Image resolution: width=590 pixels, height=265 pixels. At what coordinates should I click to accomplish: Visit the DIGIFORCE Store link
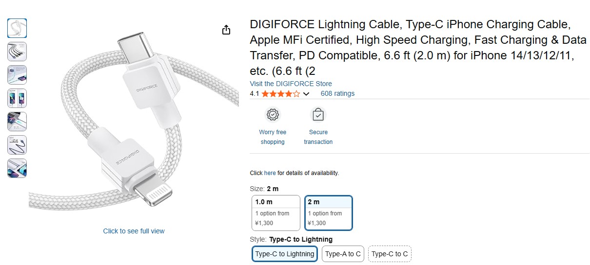coord(291,84)
